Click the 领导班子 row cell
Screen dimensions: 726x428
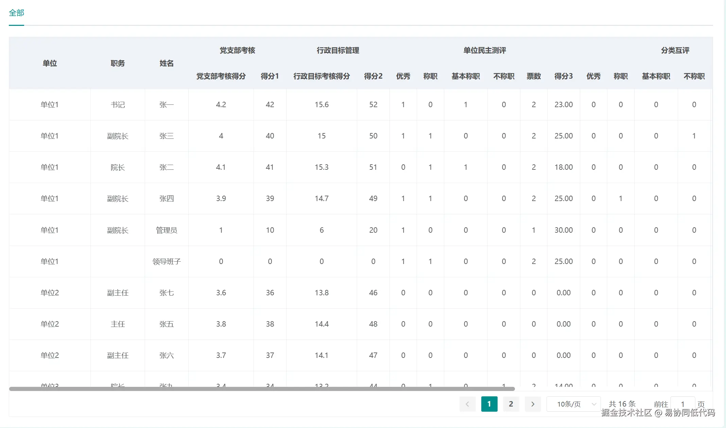[x=167, y=261]
